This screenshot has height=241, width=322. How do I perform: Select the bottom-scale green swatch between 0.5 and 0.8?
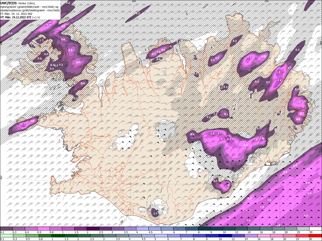pyautogui.click(x=32, y=236)
